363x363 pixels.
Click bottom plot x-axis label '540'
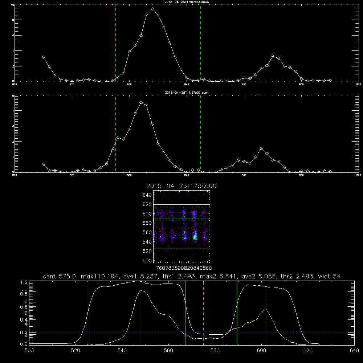point(122,351)
